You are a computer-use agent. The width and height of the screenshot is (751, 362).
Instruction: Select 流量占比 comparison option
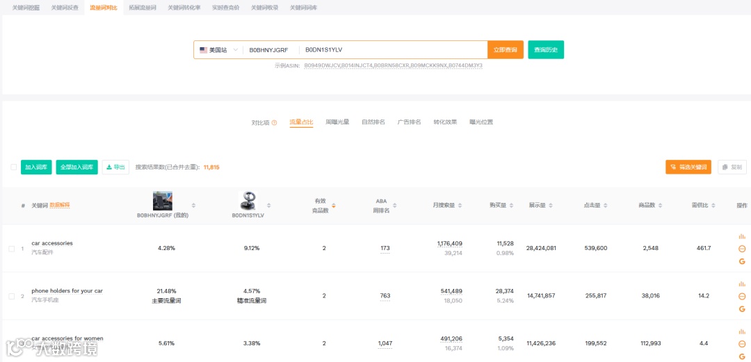click(x=301, y=122)
